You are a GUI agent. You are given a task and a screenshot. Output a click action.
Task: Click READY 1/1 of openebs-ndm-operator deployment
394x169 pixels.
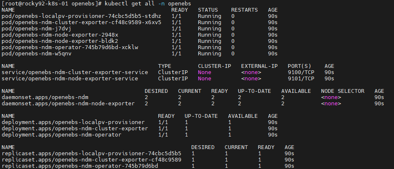tap(163, 135)
